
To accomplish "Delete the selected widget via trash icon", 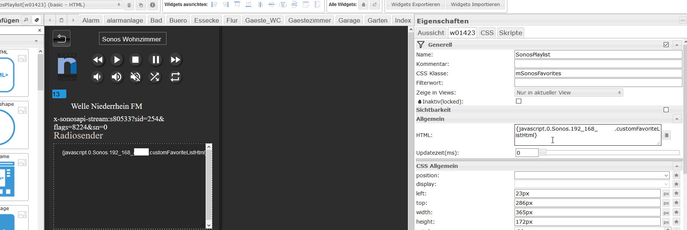I will click(129, 5).
